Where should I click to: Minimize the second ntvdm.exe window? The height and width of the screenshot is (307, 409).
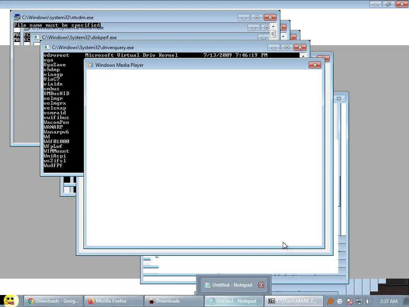[254, 28]
